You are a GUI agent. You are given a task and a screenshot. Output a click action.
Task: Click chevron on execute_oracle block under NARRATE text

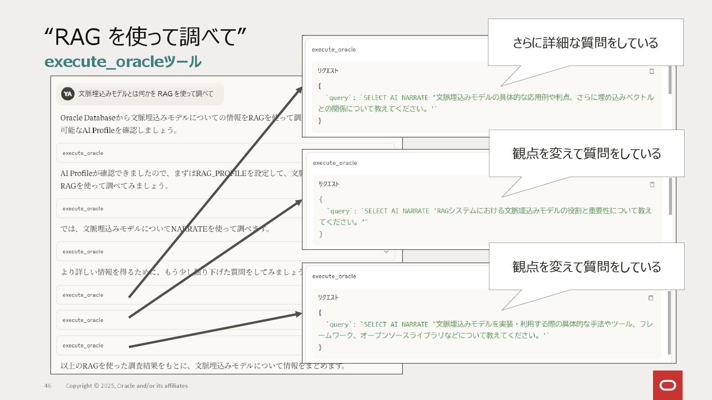pyautogui.click(x=386, y=251)
